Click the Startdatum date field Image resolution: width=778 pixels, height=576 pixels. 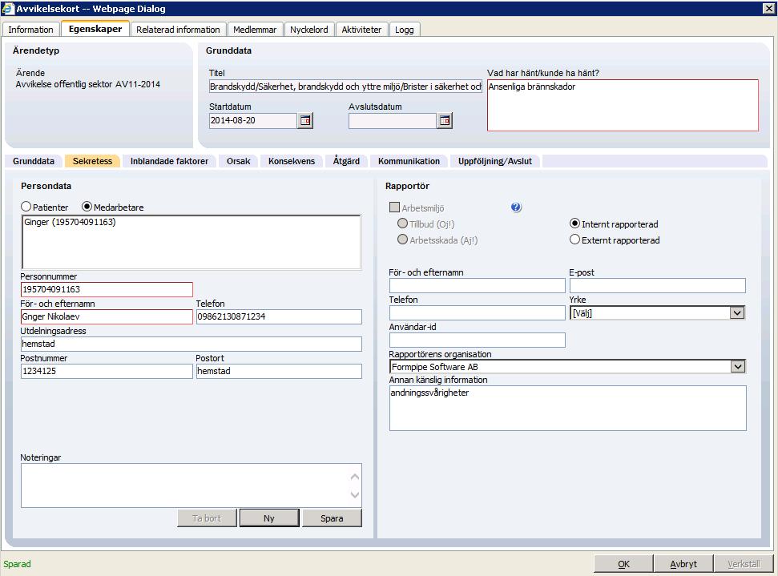(253, 120)
